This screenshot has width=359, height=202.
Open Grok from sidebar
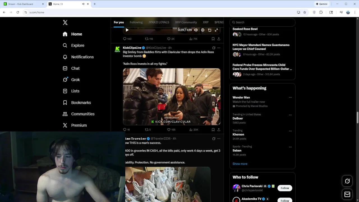click(x=71, y=80)
